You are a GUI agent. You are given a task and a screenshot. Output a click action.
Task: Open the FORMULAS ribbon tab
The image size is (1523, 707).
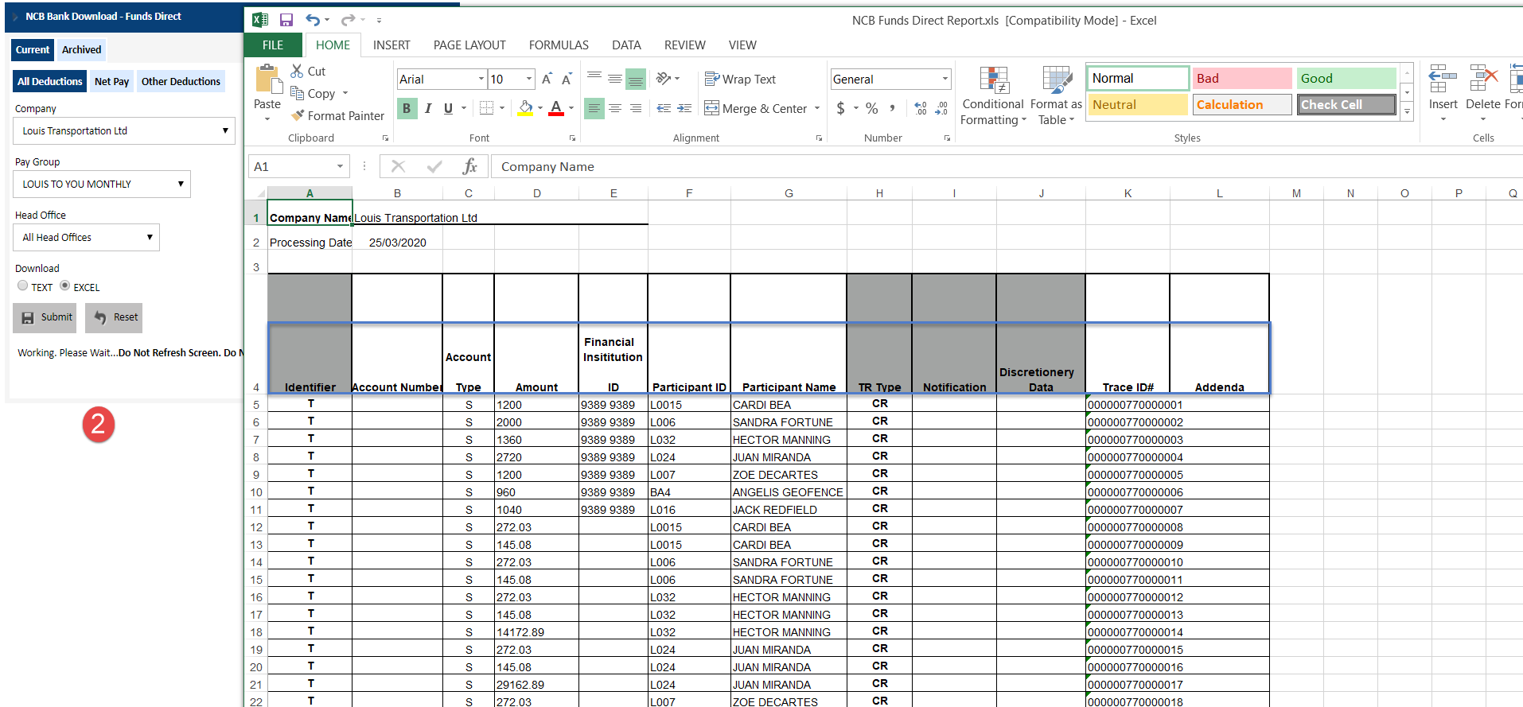click(x=559, y=45)
